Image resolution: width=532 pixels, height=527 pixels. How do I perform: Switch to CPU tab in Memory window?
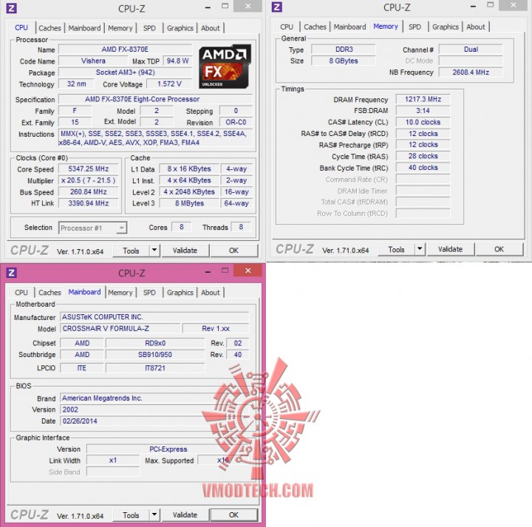click(287, 27)
